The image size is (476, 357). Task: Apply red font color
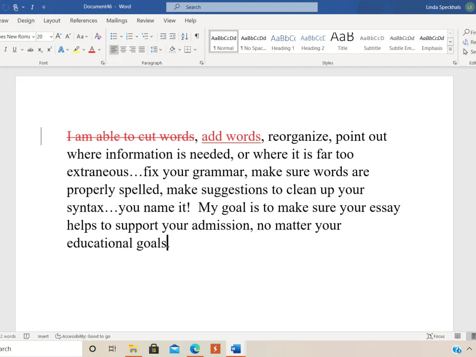click(92, 50)
